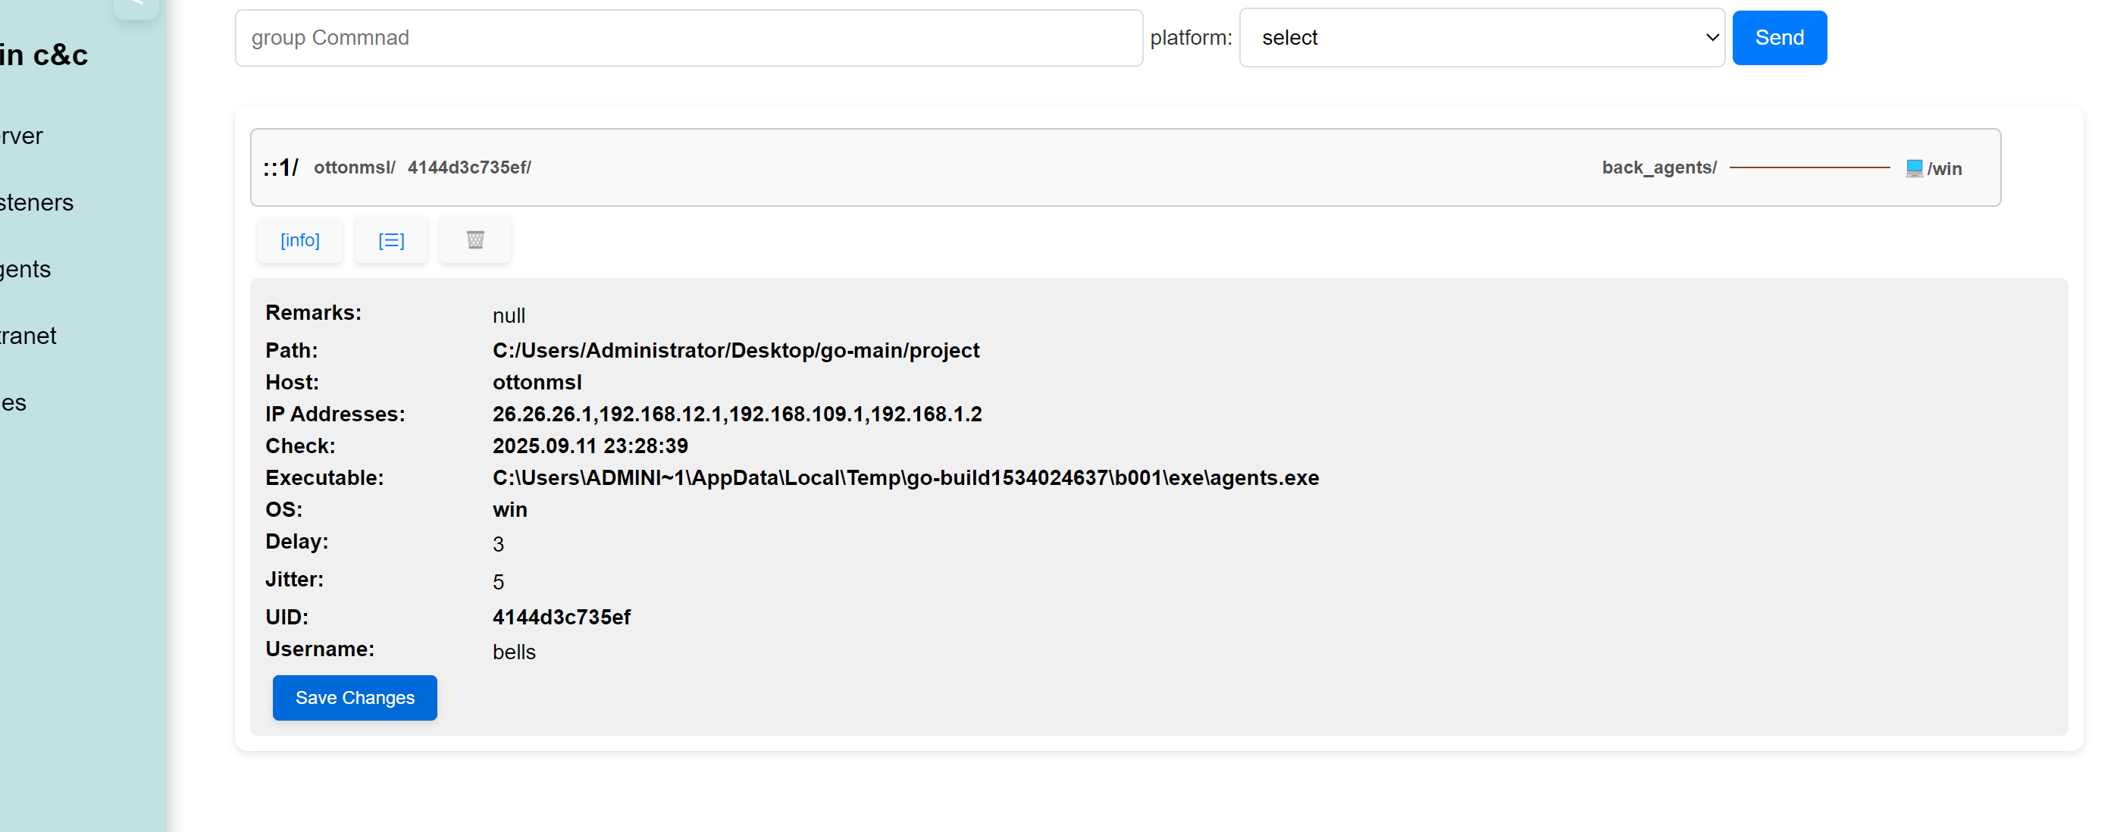Go to Listeners in the sidebar
2117x832 pixels.
coord(37,202)
